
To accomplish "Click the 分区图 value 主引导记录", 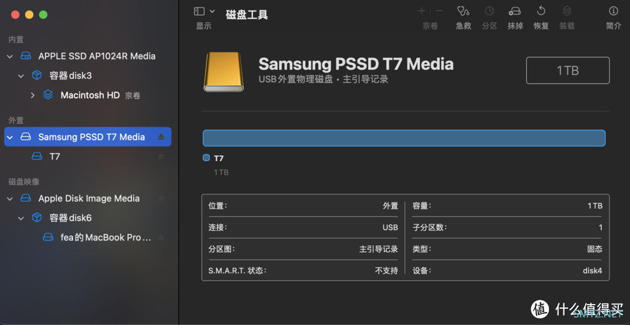I will click(379, 249).
